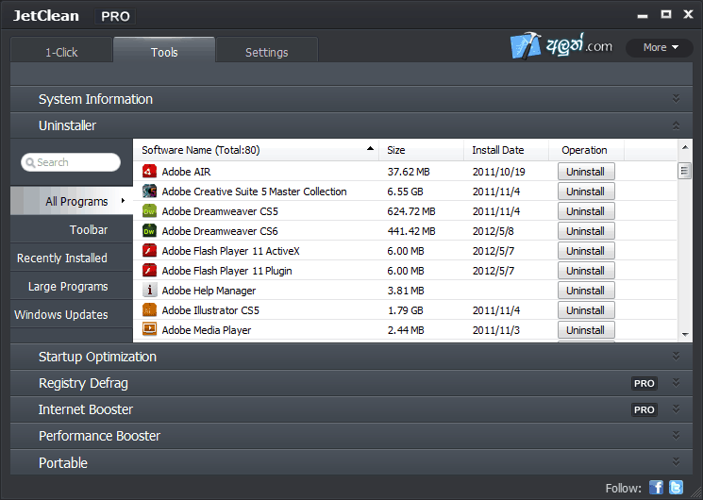The width and height of the screenshot is (703, 500).
Task: Expand the Performance Booster section
Action: 676,436
